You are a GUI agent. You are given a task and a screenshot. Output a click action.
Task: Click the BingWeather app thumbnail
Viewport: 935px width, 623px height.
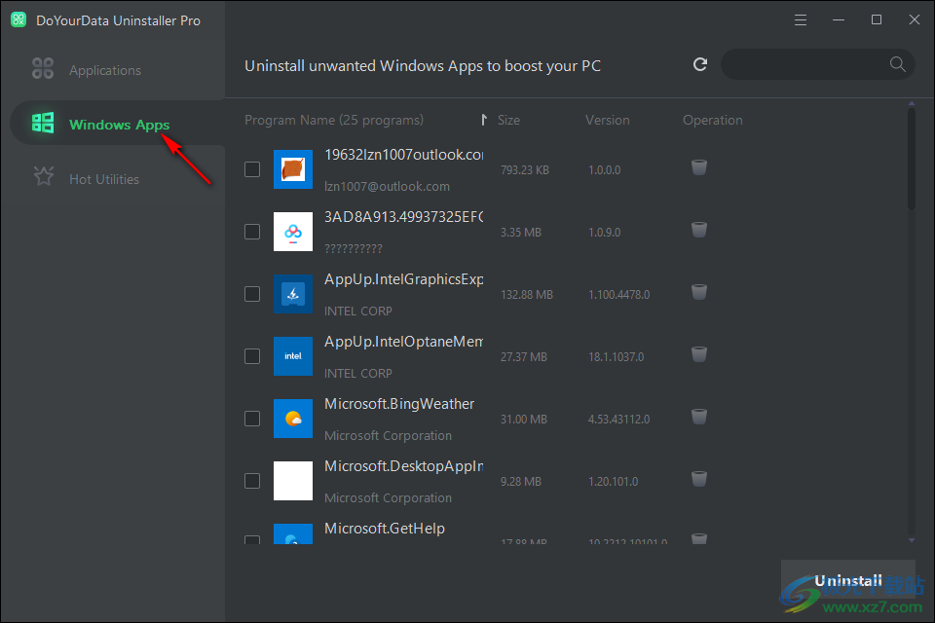(x=293, y=419)
